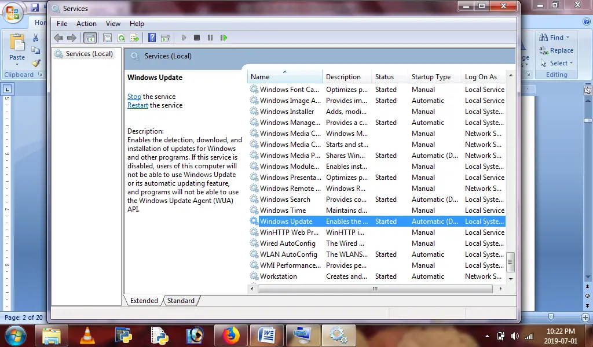
Task: Click the volume speaker icon in system tray
Action: pyautogui.click(x=515, y=336)
